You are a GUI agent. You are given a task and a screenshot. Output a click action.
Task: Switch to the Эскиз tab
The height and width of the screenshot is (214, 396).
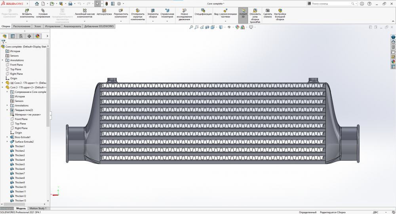[x=37, y=26]
